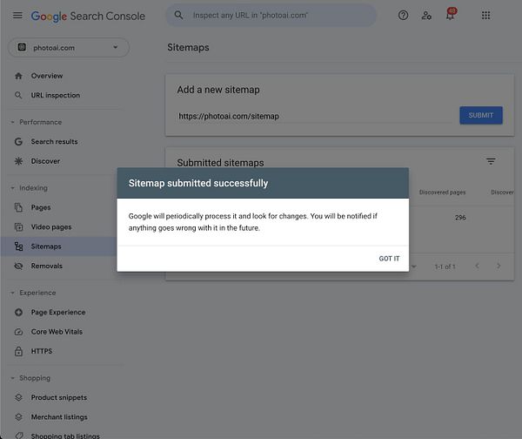Click the Inspect any URL search field
This screenshot has height=439, width=522.
(271, 16)
